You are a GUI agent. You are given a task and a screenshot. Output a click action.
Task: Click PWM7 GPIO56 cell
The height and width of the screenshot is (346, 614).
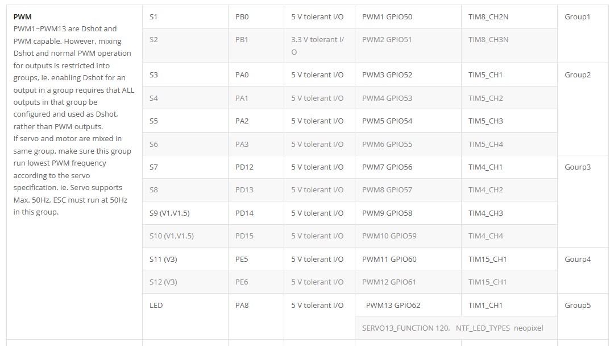coord(408,167)
